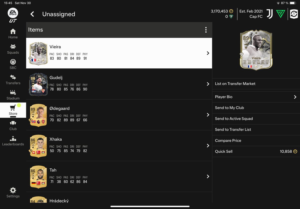Expand Xhaka item row chevron
Viewport: 300px width, 209px height.
click(208, 146)
